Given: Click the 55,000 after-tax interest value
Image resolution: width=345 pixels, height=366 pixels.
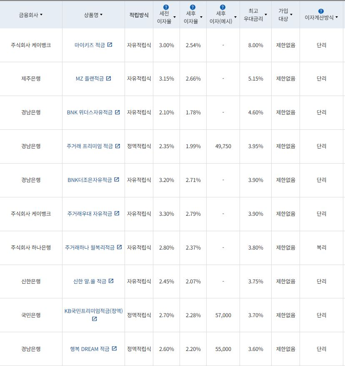Looking at the screenshot, I should point(223,349).
